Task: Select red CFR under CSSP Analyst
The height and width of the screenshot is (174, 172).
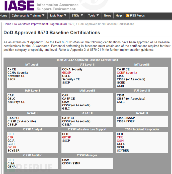Action: pyautogui.click(x=10, y=137)
